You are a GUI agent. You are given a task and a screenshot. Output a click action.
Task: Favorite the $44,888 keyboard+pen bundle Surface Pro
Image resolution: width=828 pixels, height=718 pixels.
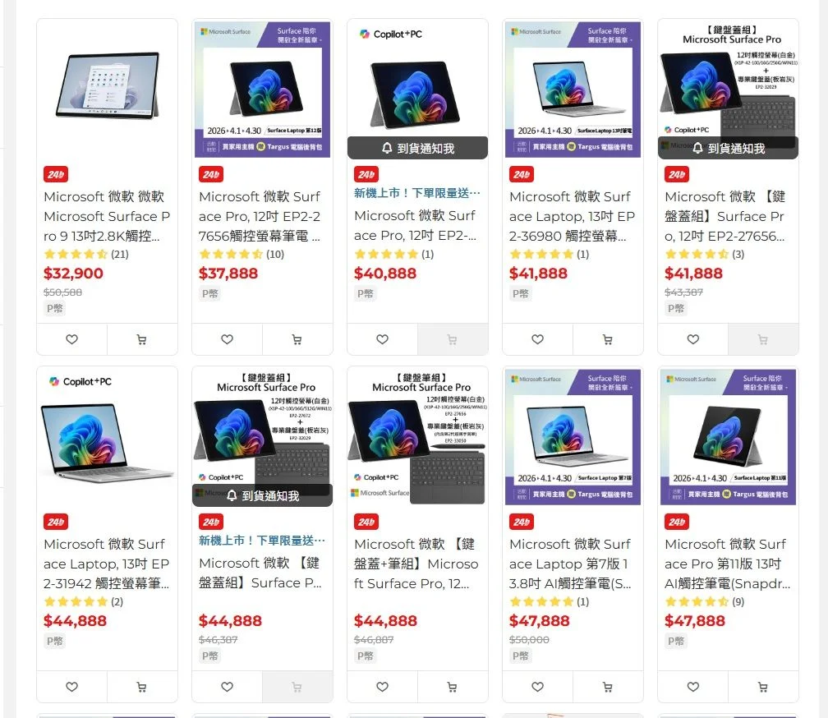coord(382,687)
